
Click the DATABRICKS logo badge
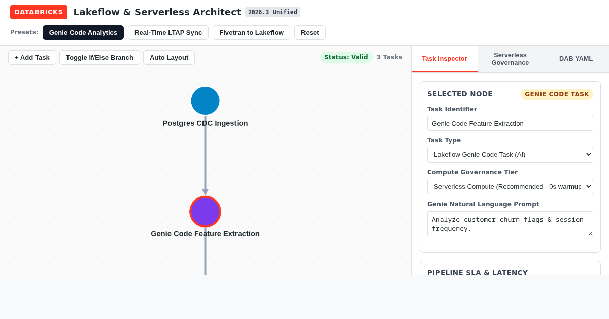pos(39,12)
